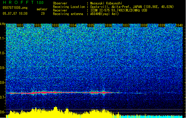This screenshot has height=118, width=186.
Task: Click the HROFFT 1.0.0 title text
Action: coord(23,2)
